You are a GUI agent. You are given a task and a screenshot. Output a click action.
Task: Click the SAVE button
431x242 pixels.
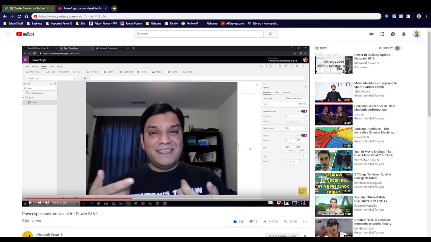290,221
